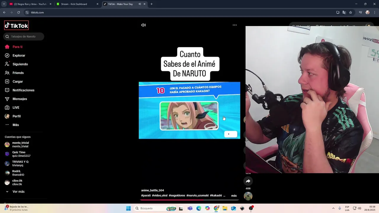
Task: Open Windows Start menu
Action: point(128,208)
